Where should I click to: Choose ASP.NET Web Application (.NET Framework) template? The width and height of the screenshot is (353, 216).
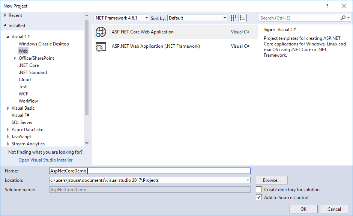coord(175,46)
